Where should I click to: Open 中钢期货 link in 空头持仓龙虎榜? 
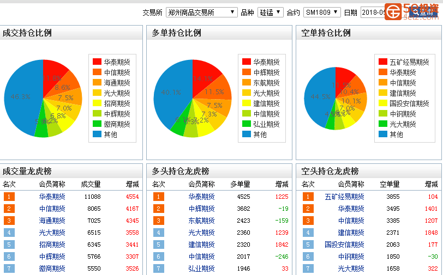pyautogui.click(x=351, y=256)
